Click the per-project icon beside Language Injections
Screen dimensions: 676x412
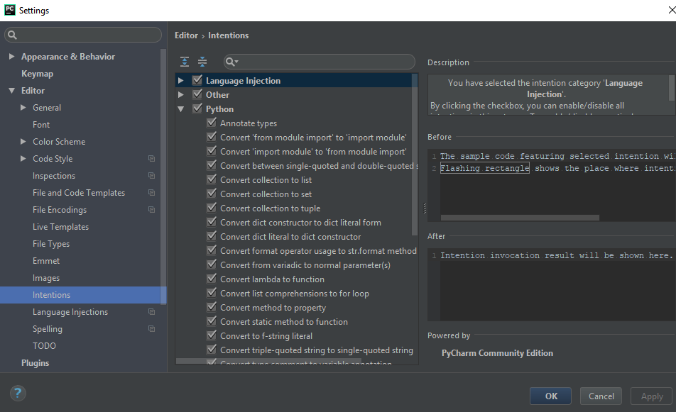tap(152, 312)
